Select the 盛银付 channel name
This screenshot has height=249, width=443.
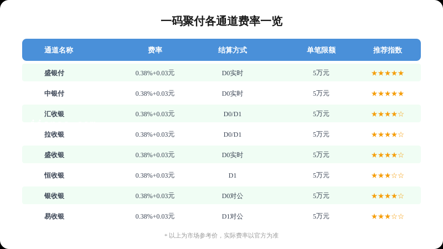[x=54, y=73]
